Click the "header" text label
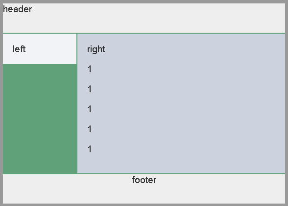288x206 pixels. [18, 9]
